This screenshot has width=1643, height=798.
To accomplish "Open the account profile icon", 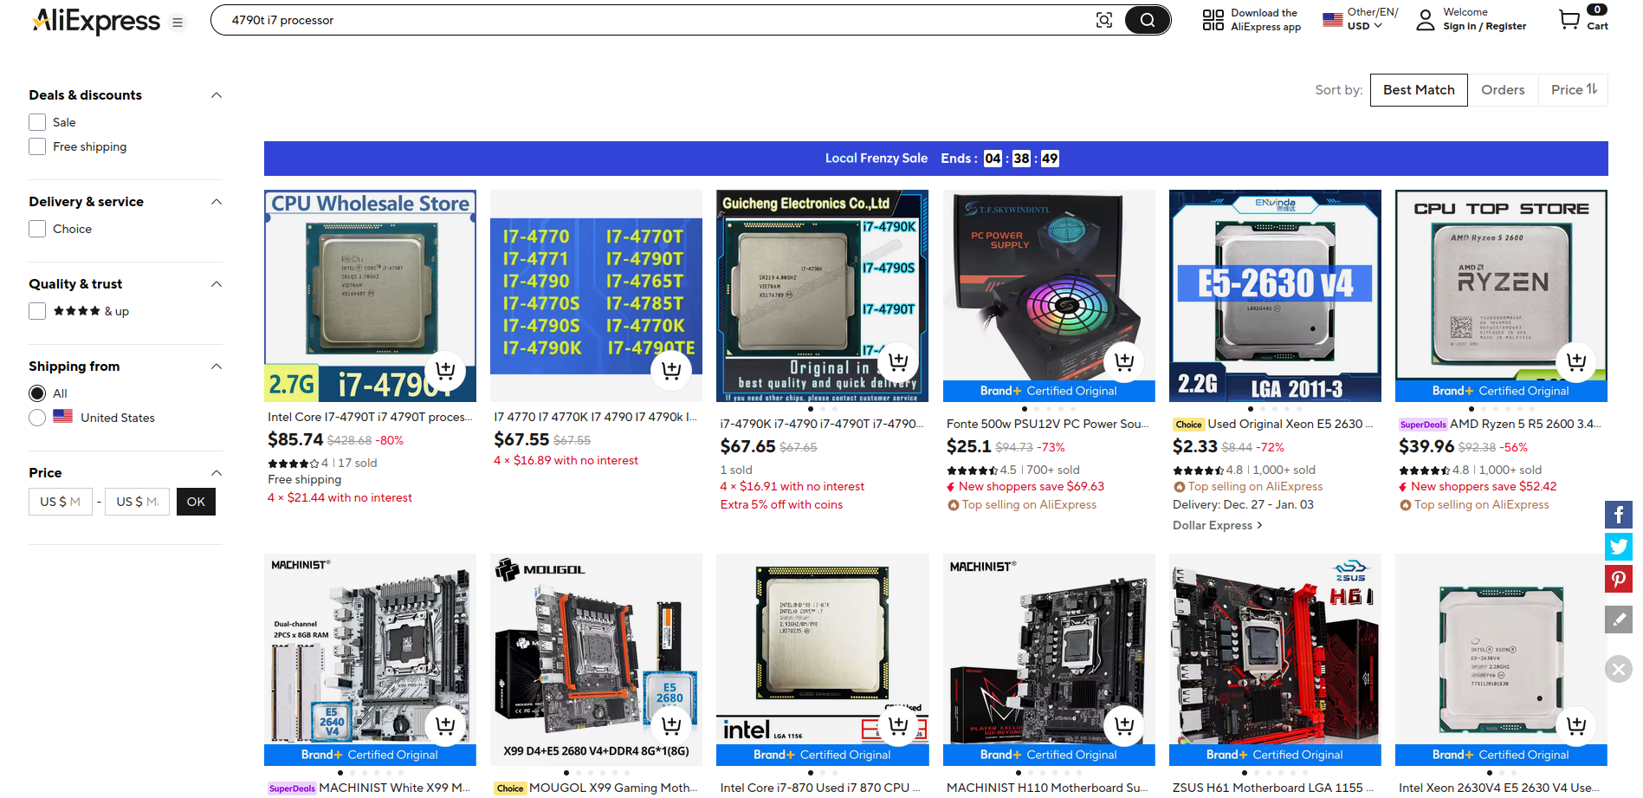I will (1426, 20).
